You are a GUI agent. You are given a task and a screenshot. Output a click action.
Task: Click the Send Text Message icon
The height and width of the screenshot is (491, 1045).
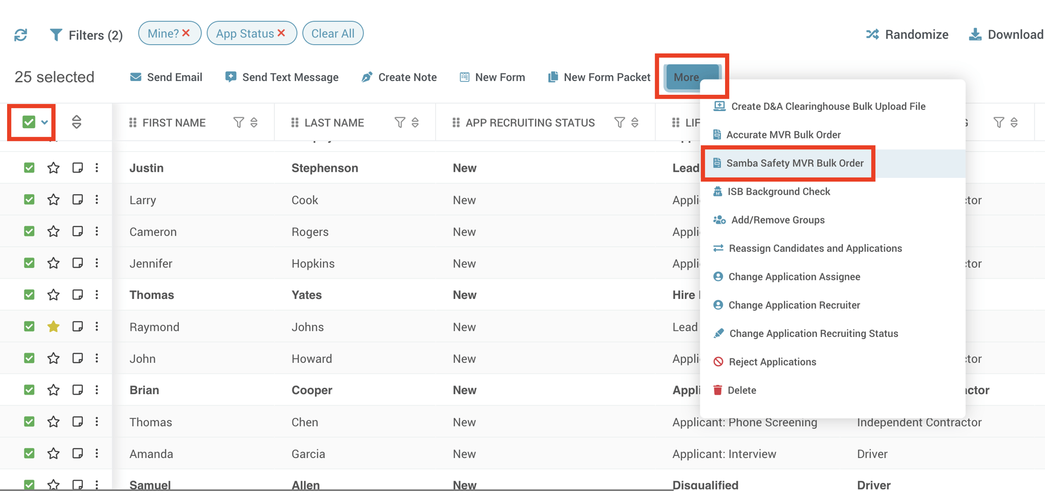(x=230, y=77)
